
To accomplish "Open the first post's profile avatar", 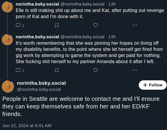I will (x=7, y=7).
